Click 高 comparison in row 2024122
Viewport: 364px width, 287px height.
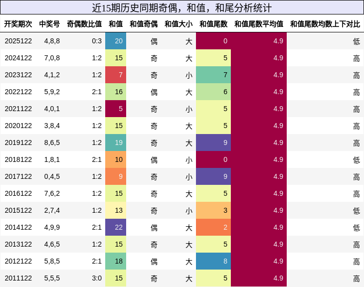pos(357,58)
